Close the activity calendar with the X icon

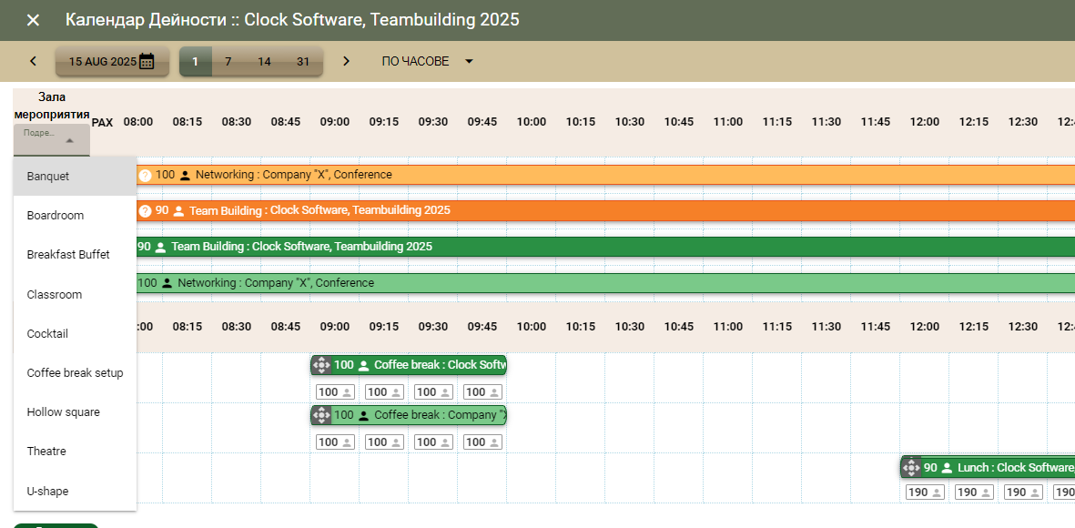[x=33, y=20]
